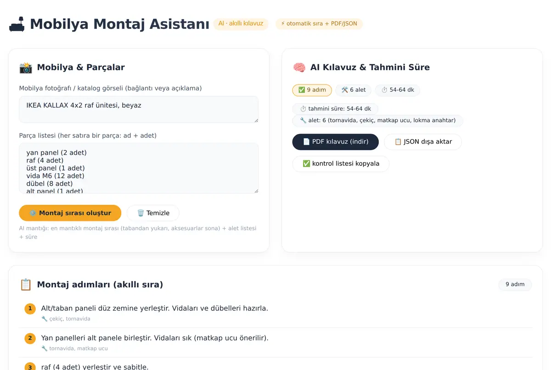Click the wrench icon under step 2
Viewport: 551px width, 370px height.
click(x=44, y=348)
